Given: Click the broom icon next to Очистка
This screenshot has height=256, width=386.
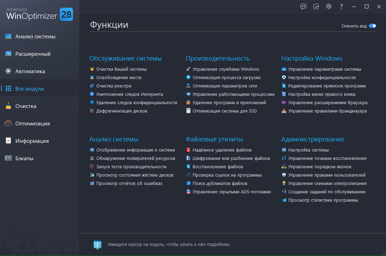Looking at the screenshot, I should [8, 106].
